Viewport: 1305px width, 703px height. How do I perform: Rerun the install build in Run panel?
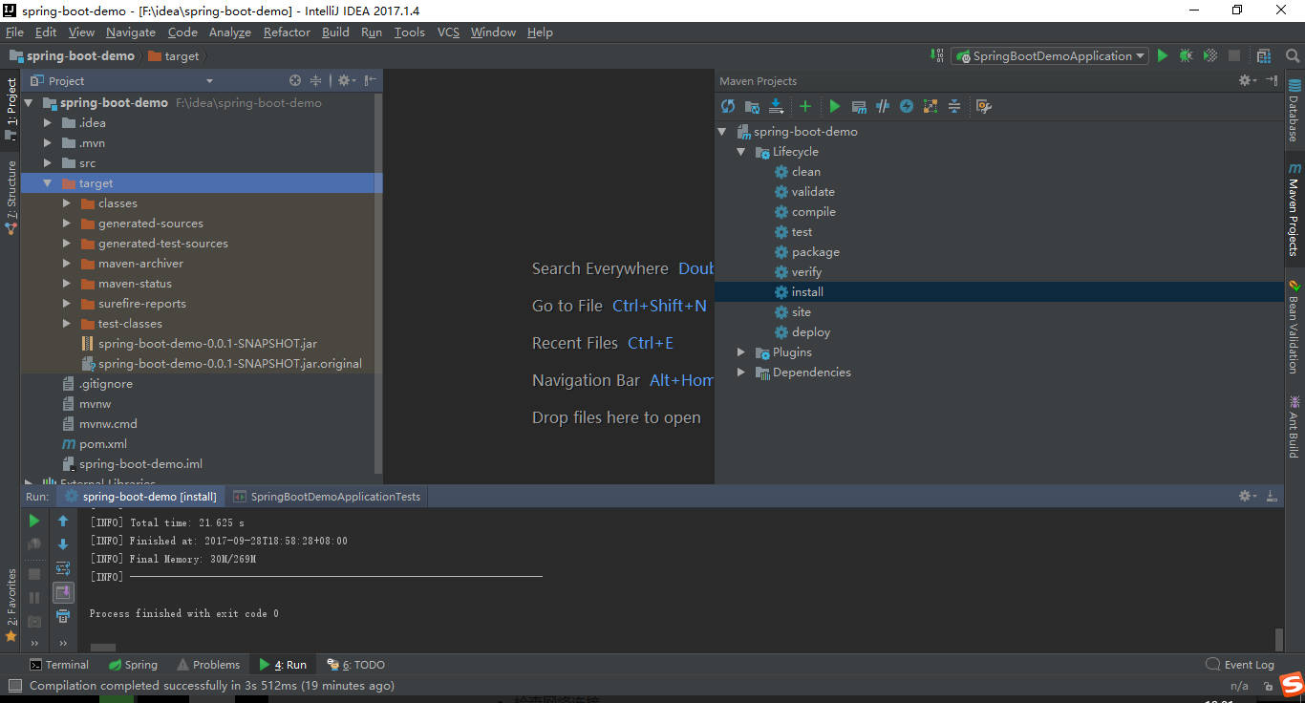pyautogui.click(x=34, y=521)
